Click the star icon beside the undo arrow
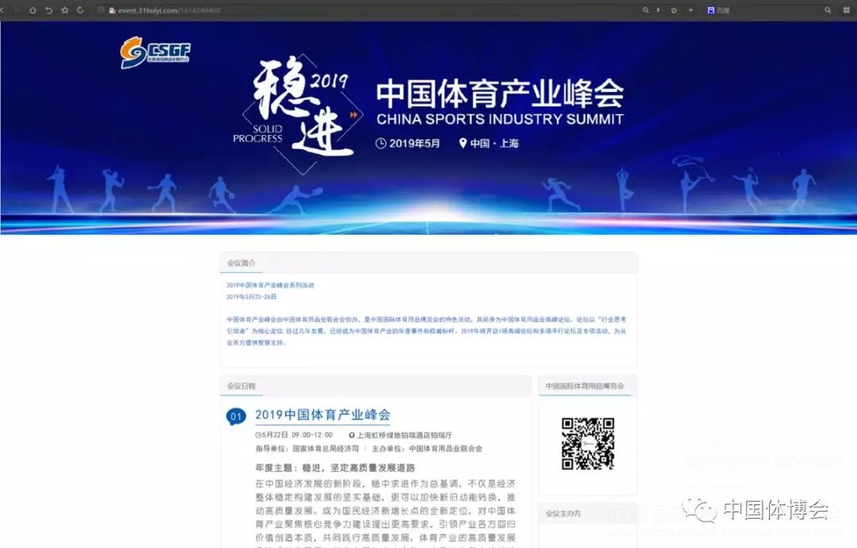This screenshot has width=857, height=548. click(x=64, y=10)
